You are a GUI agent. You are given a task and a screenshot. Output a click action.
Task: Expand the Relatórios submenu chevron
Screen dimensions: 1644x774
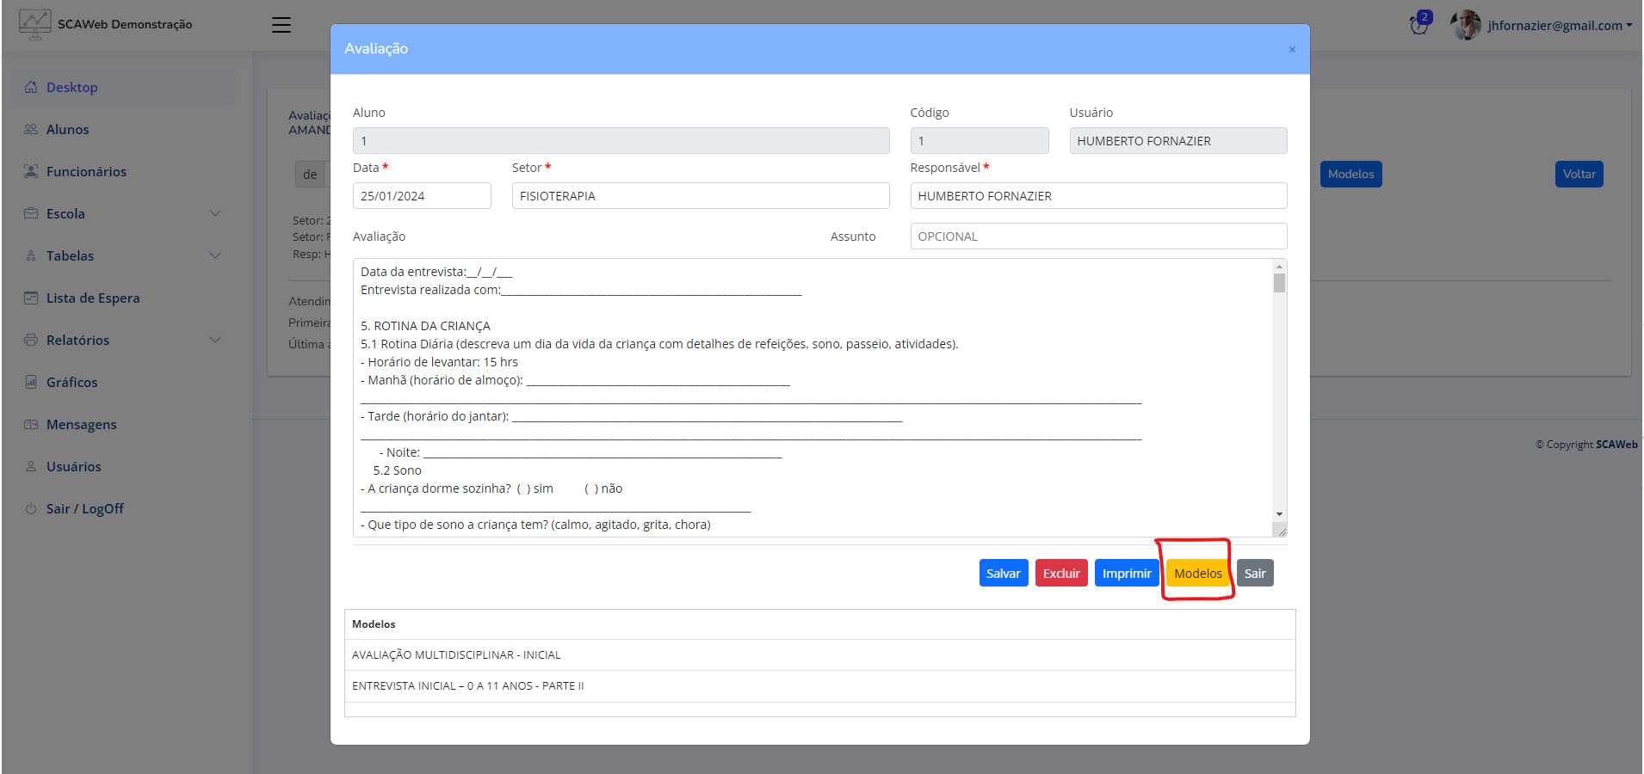215,340
